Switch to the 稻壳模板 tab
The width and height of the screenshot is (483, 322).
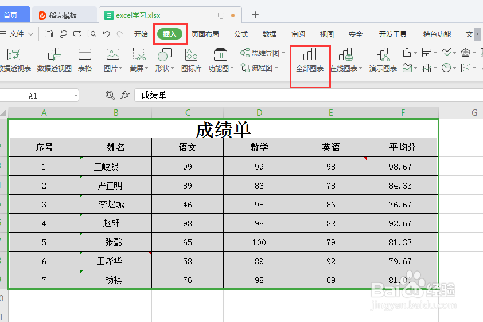click(x=64, y=15)
